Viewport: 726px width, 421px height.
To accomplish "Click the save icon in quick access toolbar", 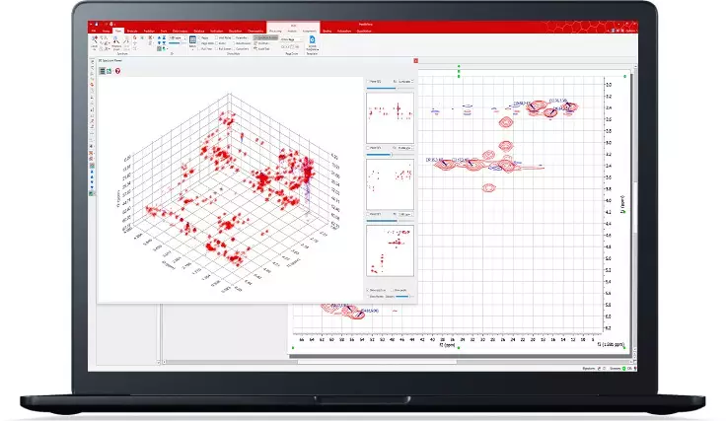I will point(97,24).
